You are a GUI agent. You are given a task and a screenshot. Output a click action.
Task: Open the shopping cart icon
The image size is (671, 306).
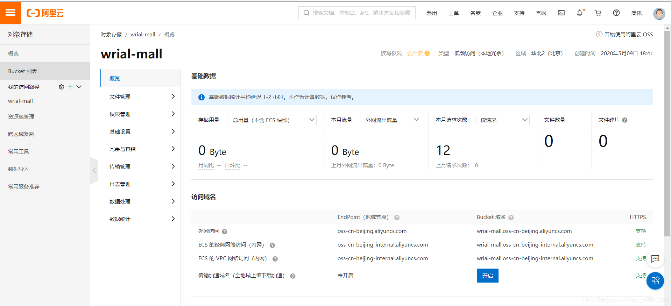598,13
